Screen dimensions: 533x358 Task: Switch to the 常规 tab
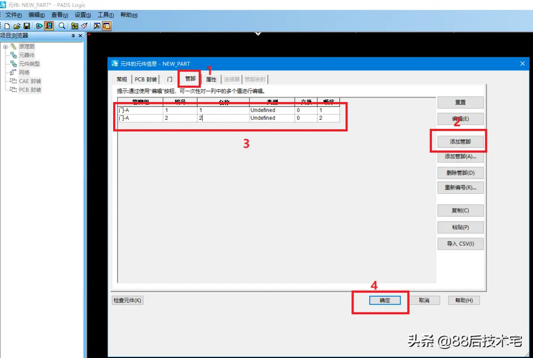pyautogui.click(x=122, y=79)
